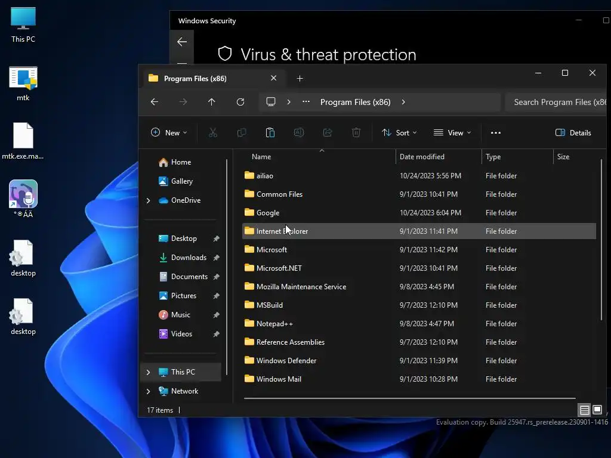
Task: Open the mtk desktop shortcut
Action: pos(23,83)
